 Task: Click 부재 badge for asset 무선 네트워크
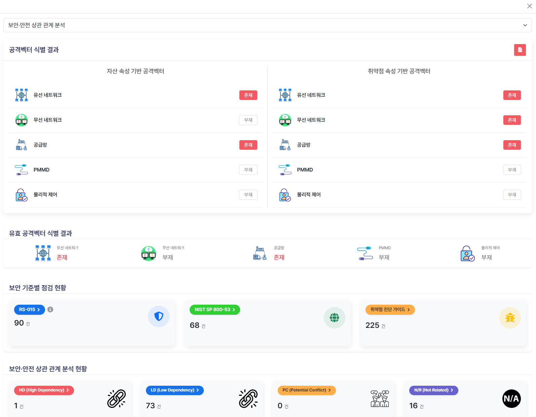pos(248,120)
